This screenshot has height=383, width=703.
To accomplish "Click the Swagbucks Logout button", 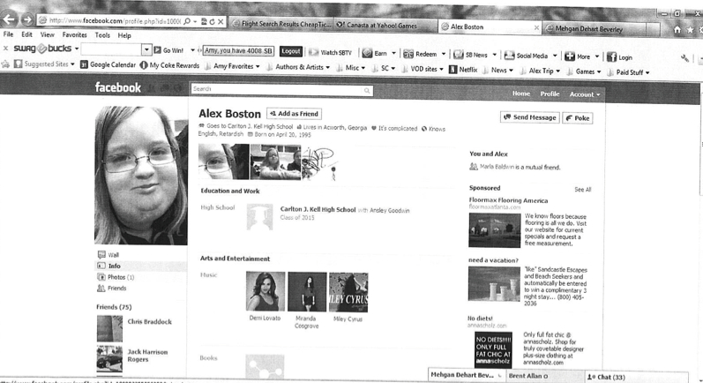I will (x=290, y=51).
